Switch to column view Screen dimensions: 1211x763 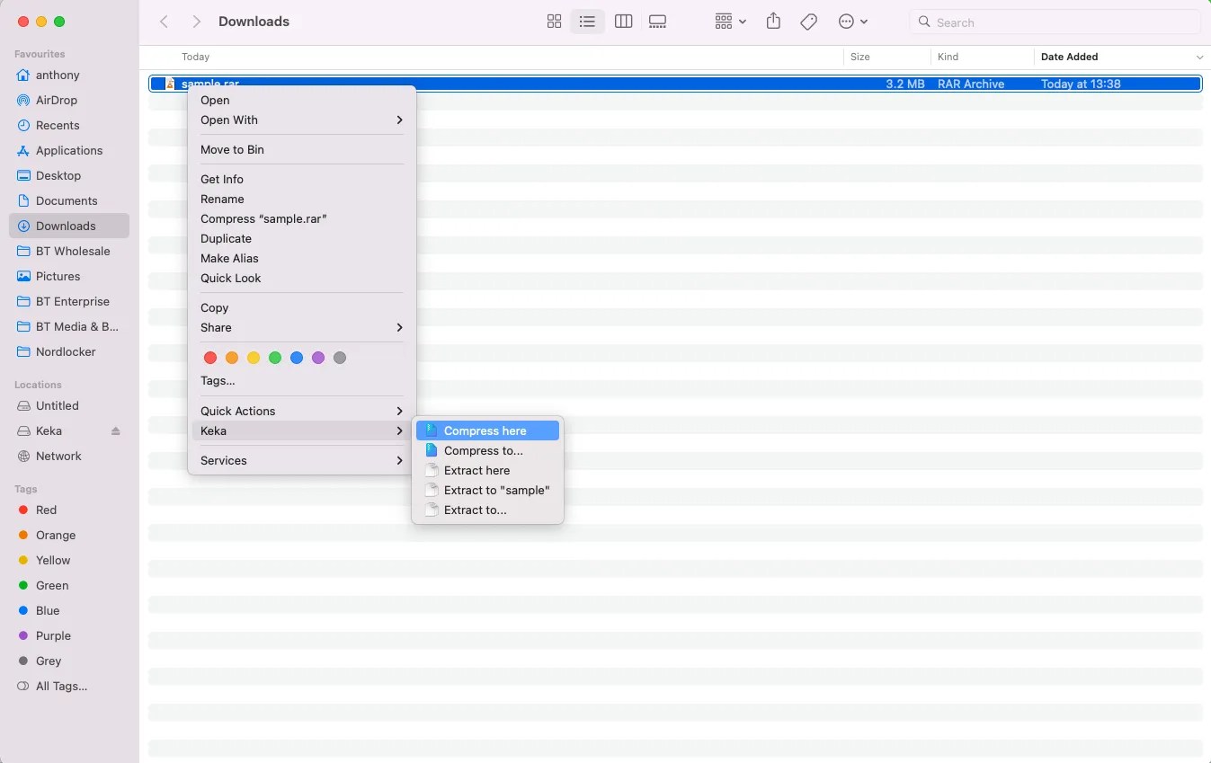coord(623,21)
